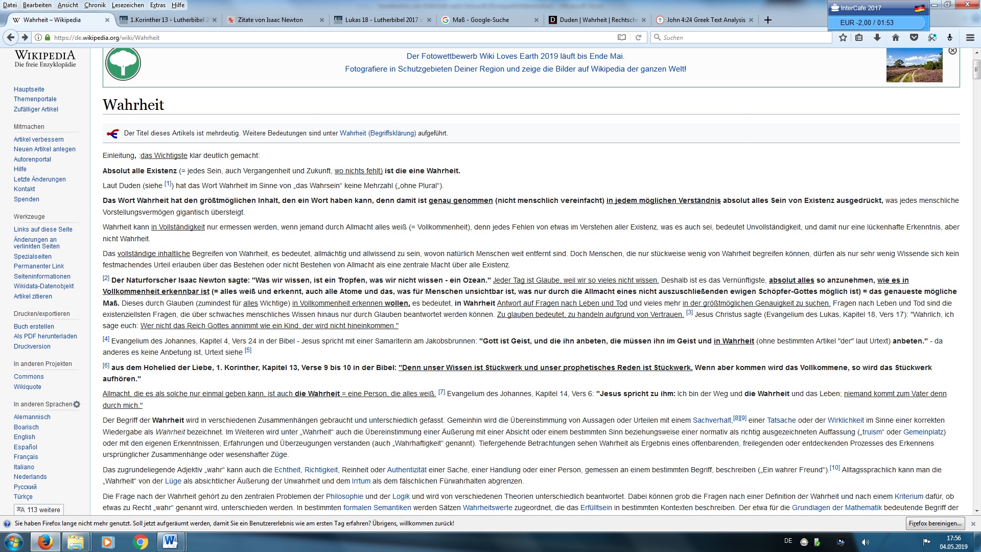Click the Commons link under other projects
Image resolution: width=981 pixels, height=552 pixels.
(x=29, y=377)
